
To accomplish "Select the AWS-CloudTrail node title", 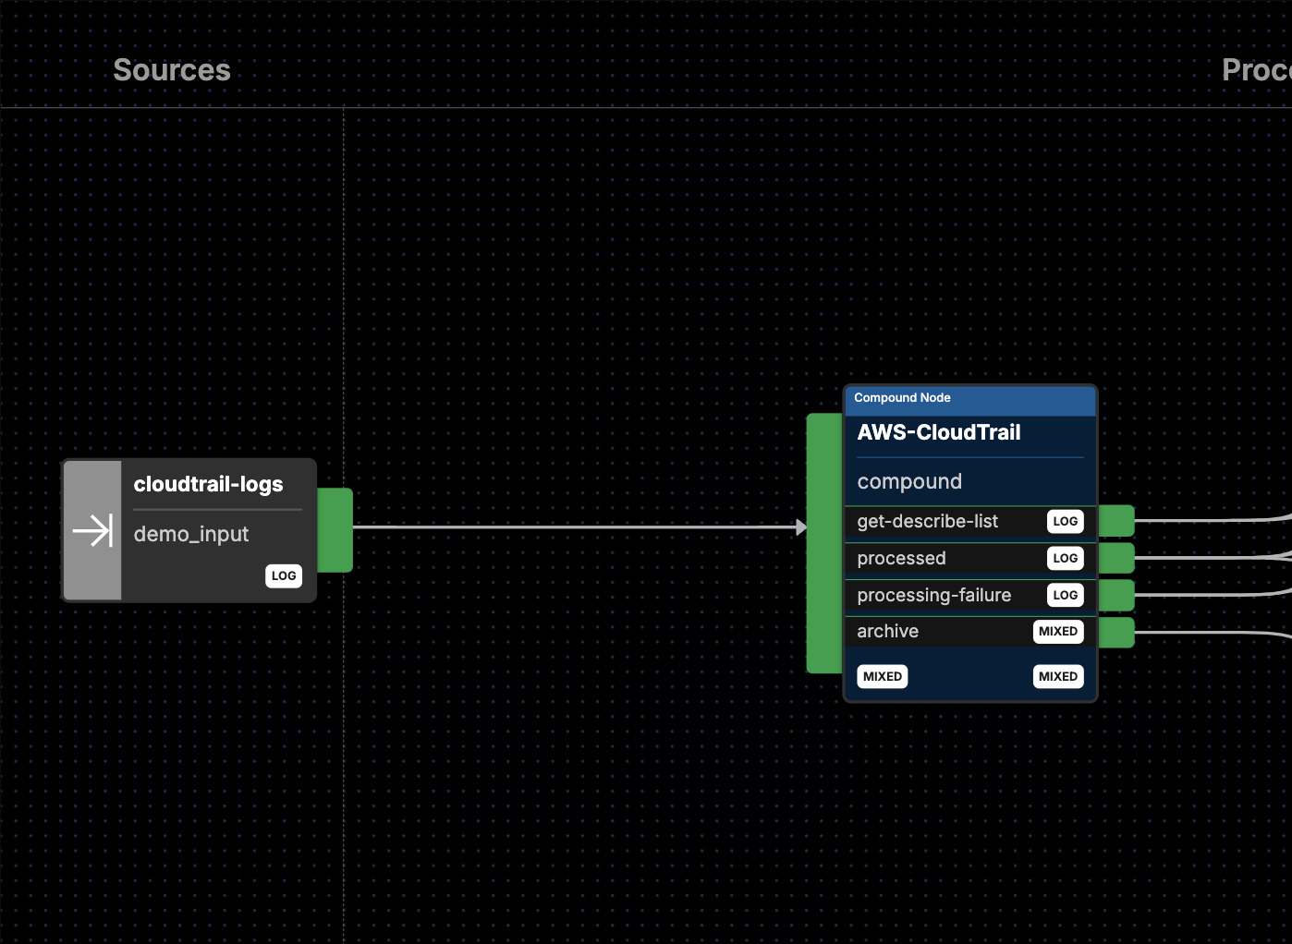I will pyautogui.click(x=939, y=432).
